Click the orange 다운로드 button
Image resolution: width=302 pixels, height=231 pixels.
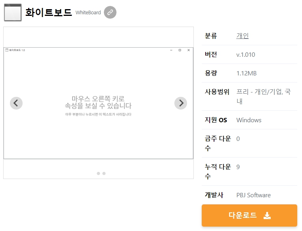click(x=249, y=216)
